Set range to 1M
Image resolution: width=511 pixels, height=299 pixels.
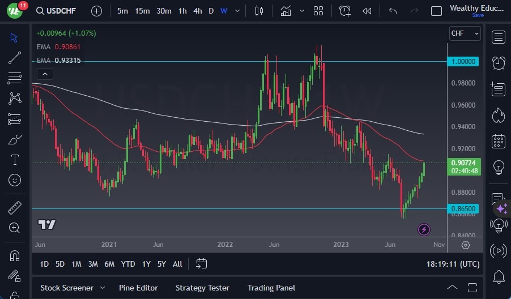(76, 264)
